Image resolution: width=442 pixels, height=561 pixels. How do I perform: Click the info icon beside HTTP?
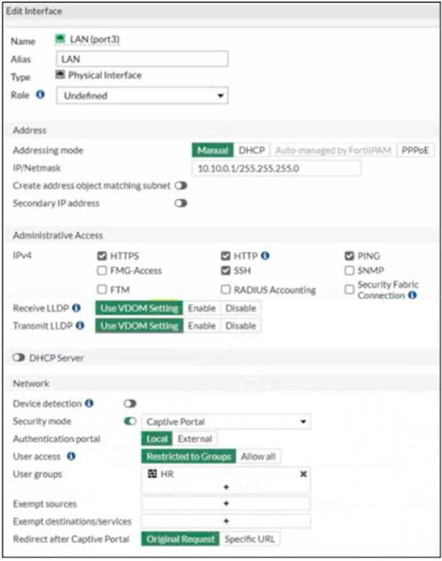[265, 256]
